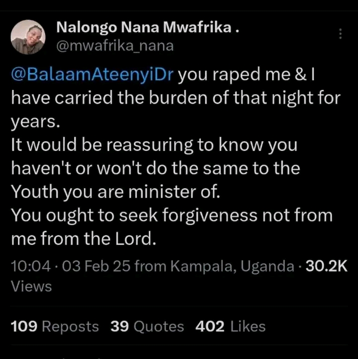358x359 pixels.
Task: Select the word Quotes
Action: click(x=159, y=326)
